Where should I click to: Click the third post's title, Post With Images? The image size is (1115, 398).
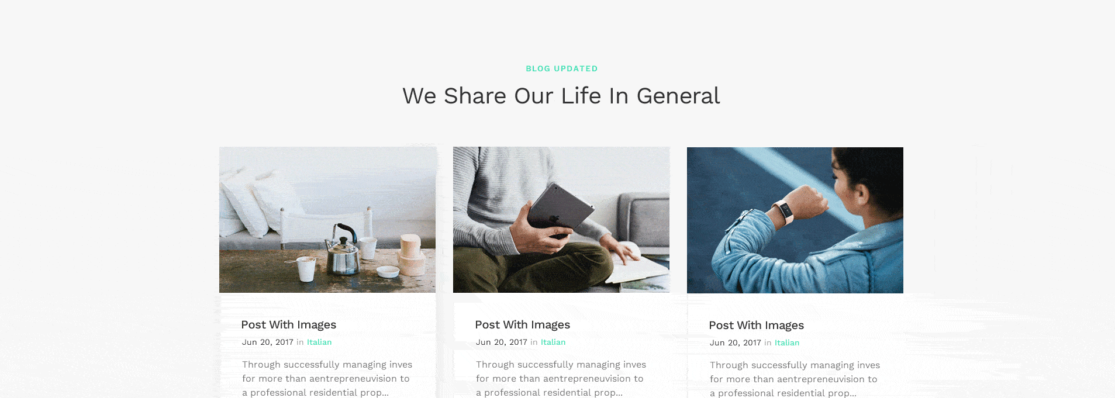pyautogui.click(x=757, y=326)
